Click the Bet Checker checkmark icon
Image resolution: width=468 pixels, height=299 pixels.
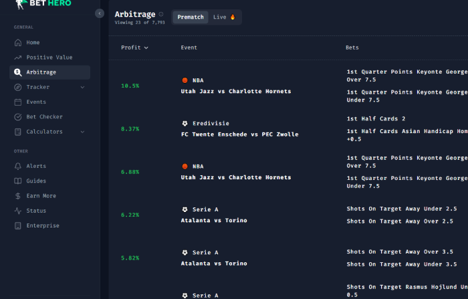[18, 117]
